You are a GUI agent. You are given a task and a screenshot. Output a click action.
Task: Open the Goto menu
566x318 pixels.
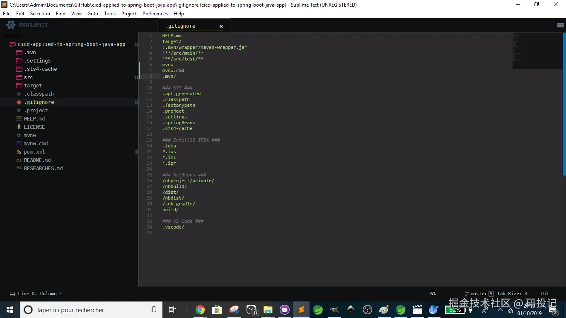point(93,14)
